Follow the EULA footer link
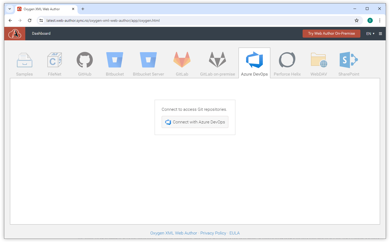Screen dimensions: 390x242 click(234, 233)
